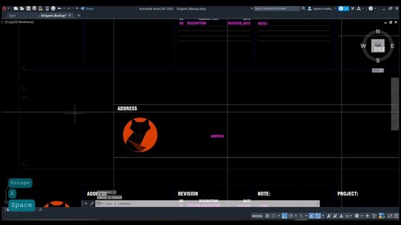Image resolution: width=401 pixels, height=225 pixels.
Task: Toggle Polar tracking in status bar
Action: pyautogui.click(x=291, y=216)
